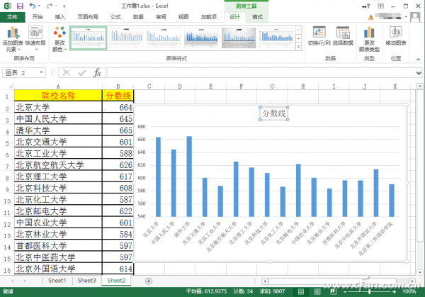Switch to the Sheet1 worksheet tab
Image resolution: width=425 pixels, height=297 pixels.
click(x=57, y=281)
